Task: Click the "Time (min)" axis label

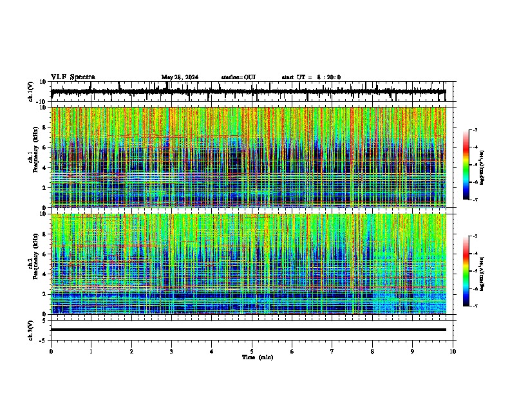Action: pos(258,357)
